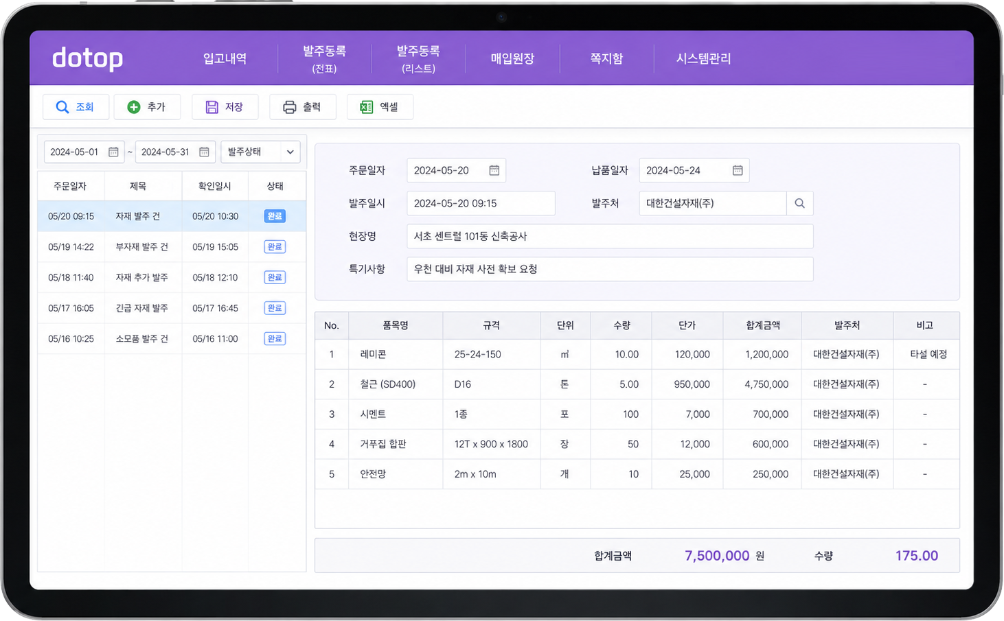Click the search icon next to 발주처 field
1004x621 pixels.
(800, 203)
